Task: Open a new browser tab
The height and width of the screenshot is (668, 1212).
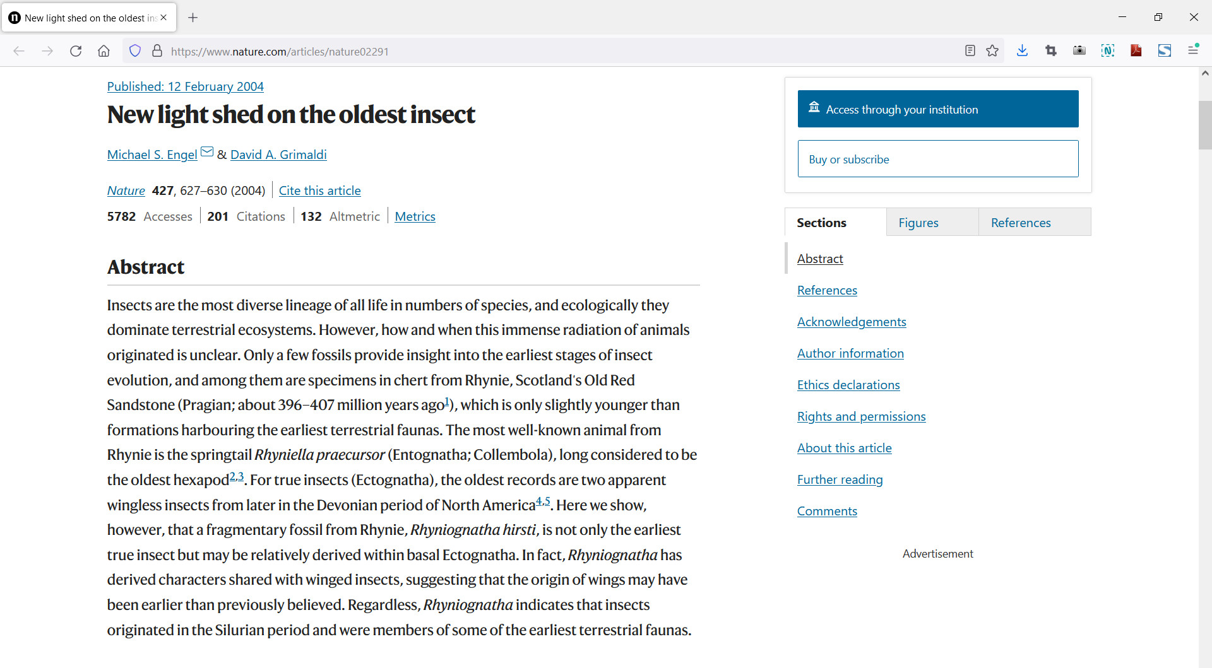Action: [x=193, y=18]
